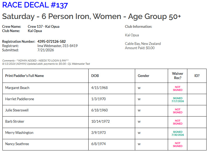Click NOT SIGNED status for Margaret Beach
209x155 pixels.
[177, 88]
